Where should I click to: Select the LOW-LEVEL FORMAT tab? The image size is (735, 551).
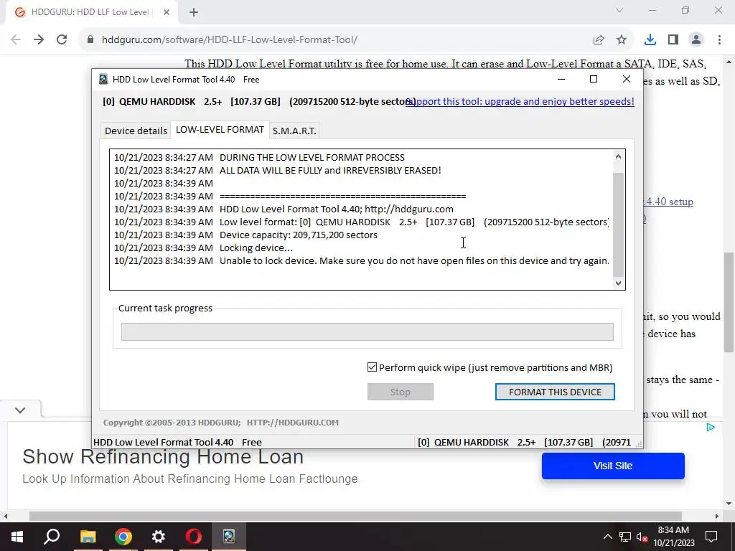pyautogui.click(x=220, y=130)
